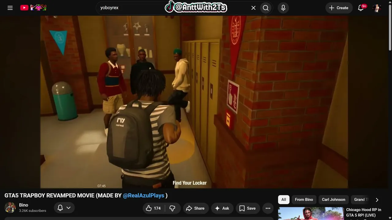Select the Carl Johnson chip
Viewport: 392px width, 220px height.
[x=334, y=200]
